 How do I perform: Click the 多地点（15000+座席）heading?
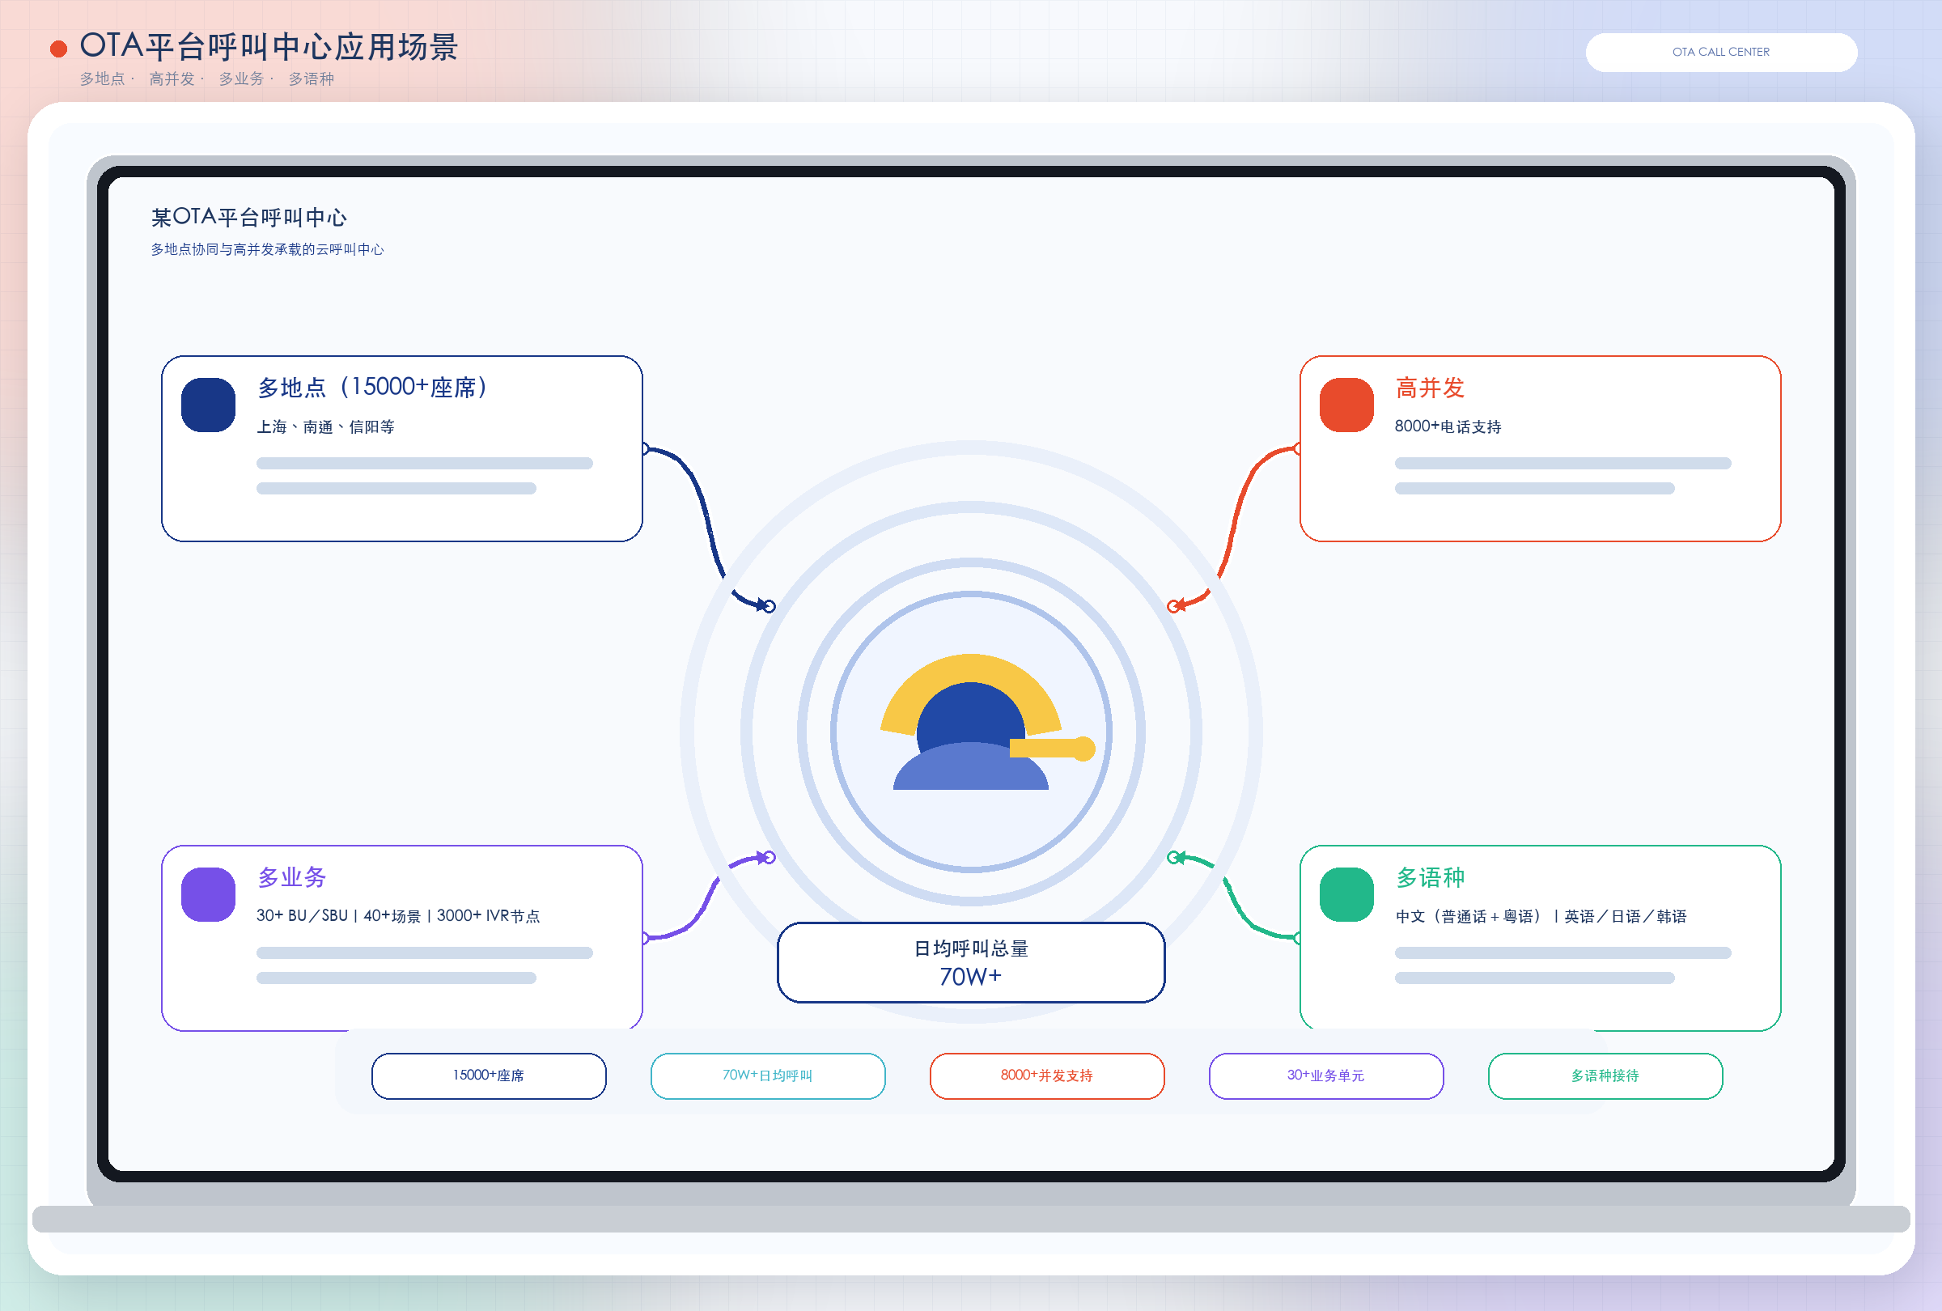click(x=373, y=387)
